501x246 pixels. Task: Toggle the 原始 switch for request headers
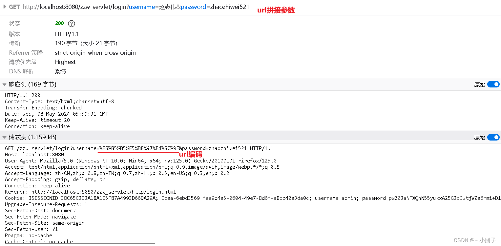(493, 137)
